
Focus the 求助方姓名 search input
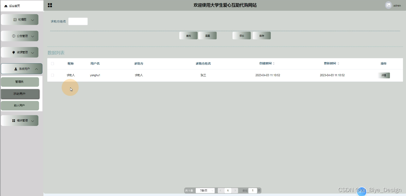78,22
